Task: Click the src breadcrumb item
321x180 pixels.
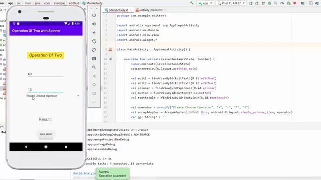Action: (19, 3)
